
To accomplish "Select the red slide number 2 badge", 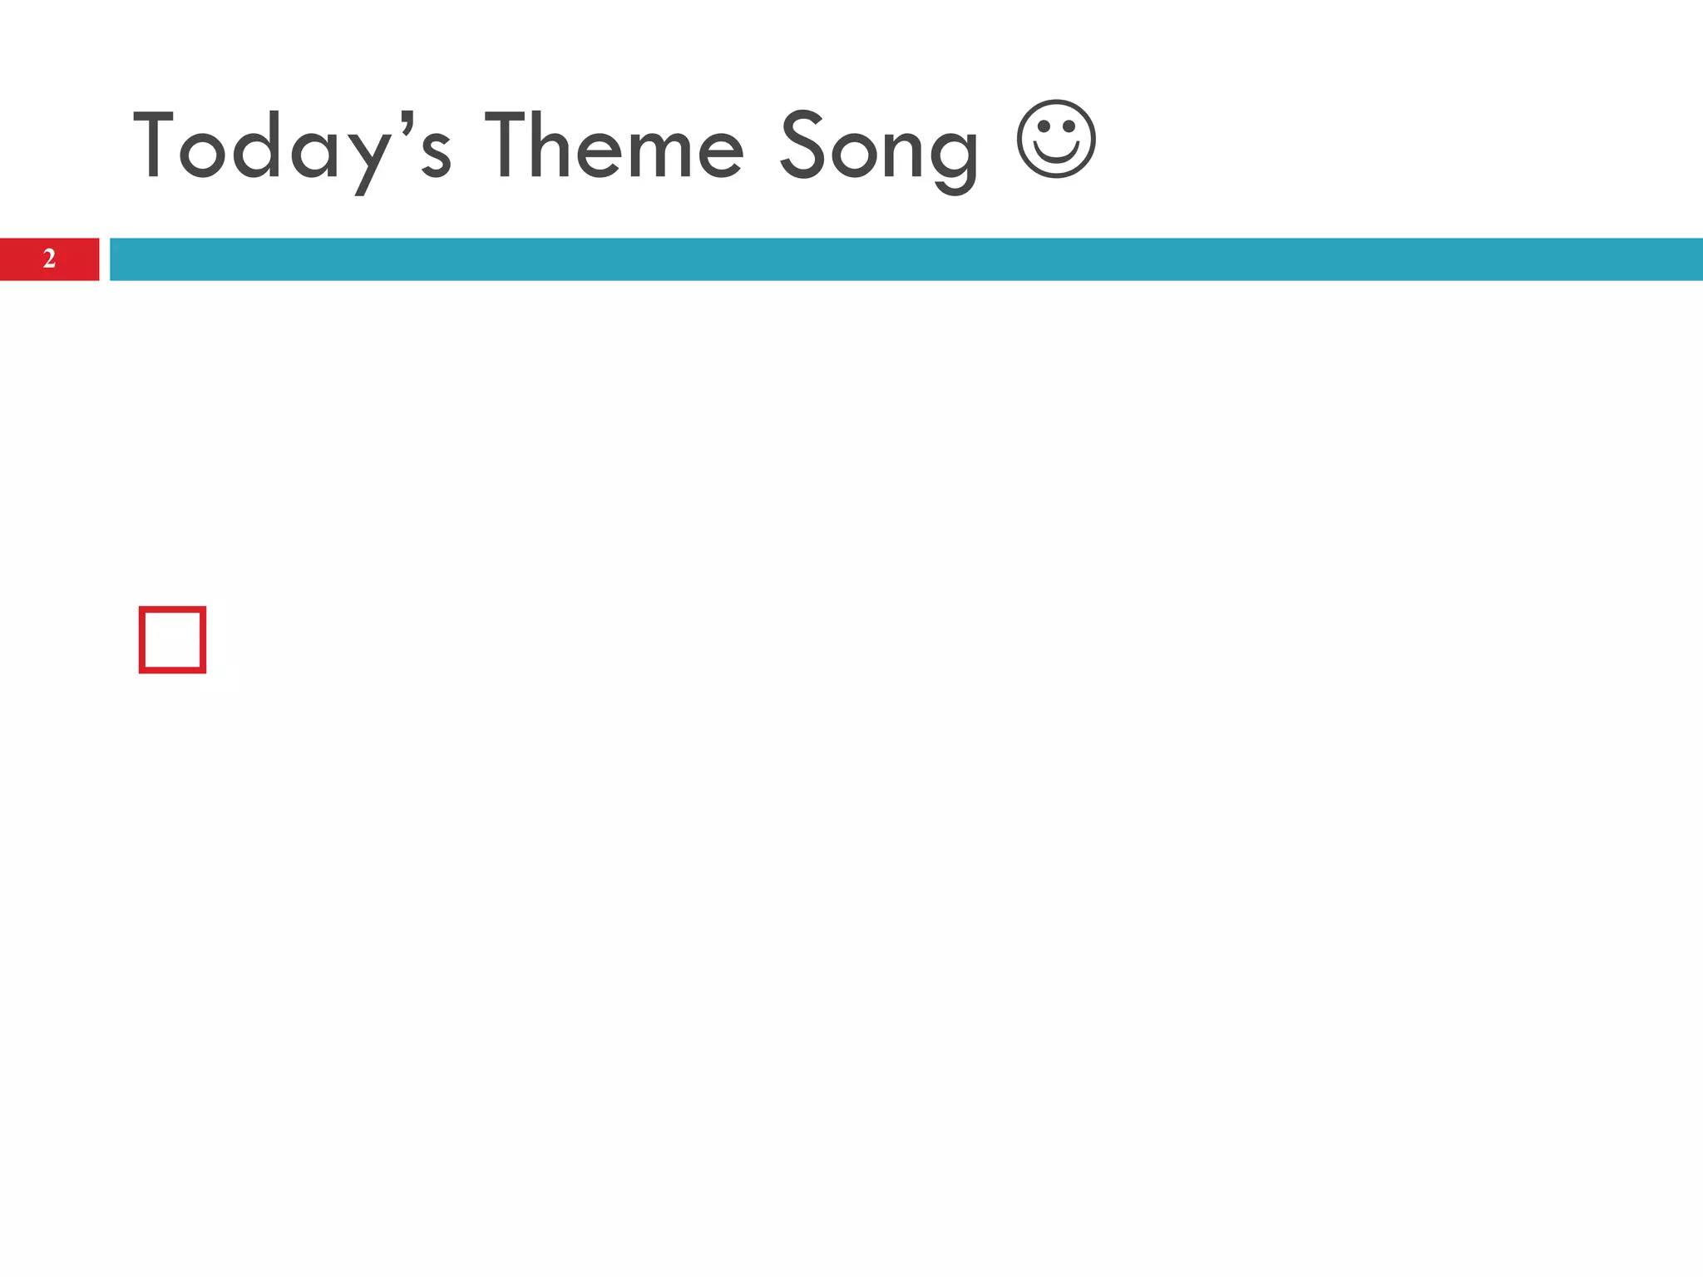I will 49,259.
